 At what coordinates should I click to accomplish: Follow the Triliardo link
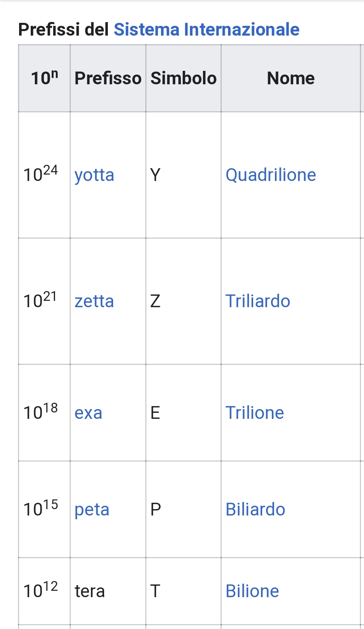(x=258, y=301)
